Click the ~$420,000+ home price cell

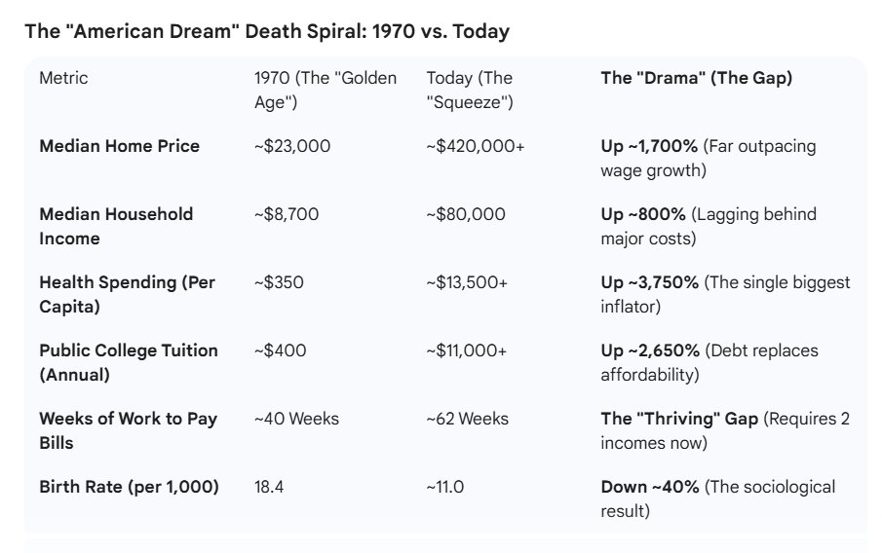(476, 146)
